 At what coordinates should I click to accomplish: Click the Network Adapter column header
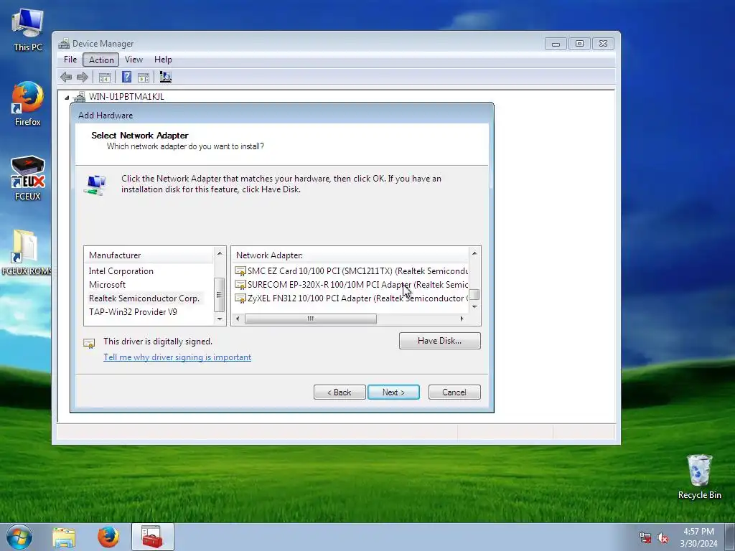(350, 255)
